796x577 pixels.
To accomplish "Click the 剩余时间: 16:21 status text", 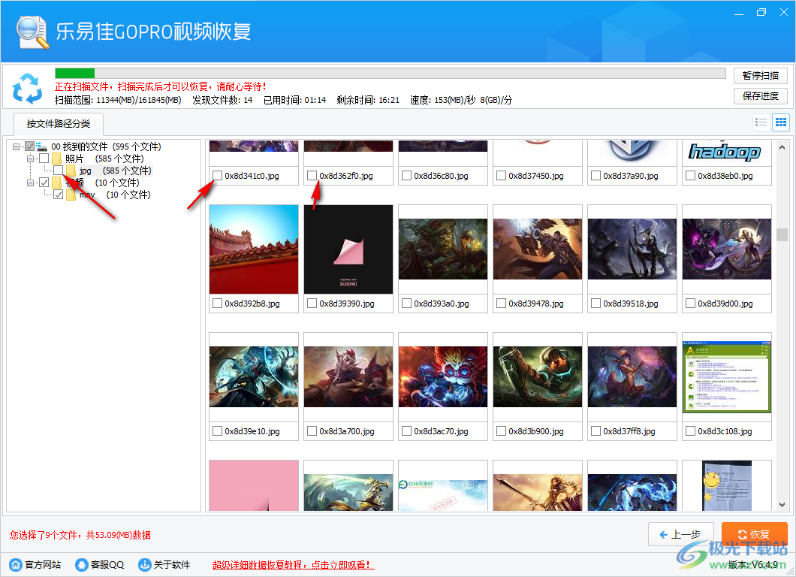I will click(x=368, y=100).
